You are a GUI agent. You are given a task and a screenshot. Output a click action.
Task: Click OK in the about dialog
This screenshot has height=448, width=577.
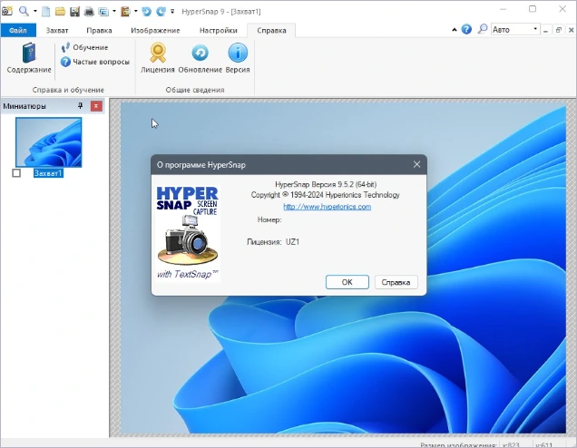click(x=347, y=282)
